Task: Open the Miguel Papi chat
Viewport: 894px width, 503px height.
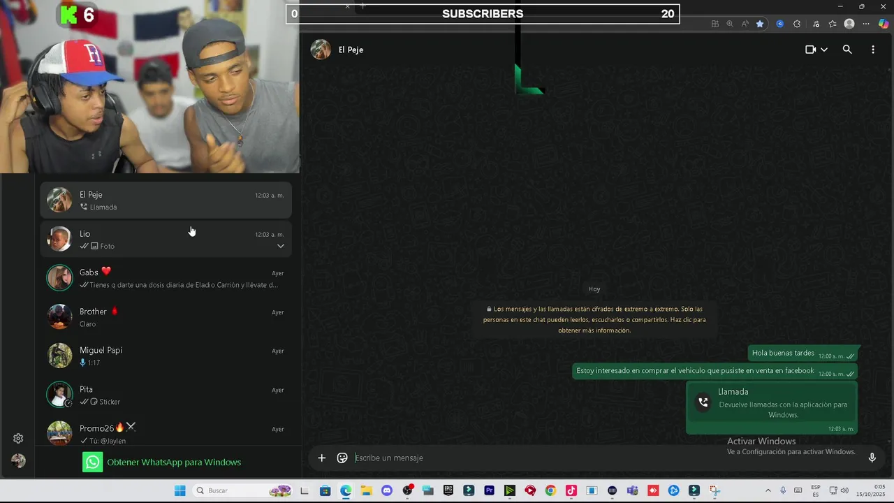Action: (x=166, y=356)
